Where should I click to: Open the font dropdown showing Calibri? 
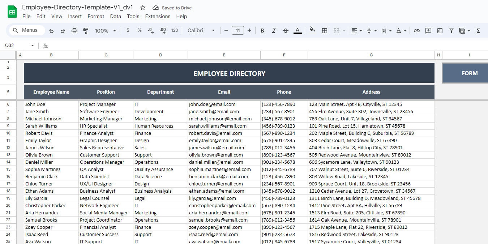(x=201, y=30)
